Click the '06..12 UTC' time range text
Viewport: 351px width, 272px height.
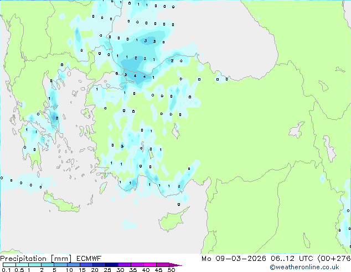[292, 259]
